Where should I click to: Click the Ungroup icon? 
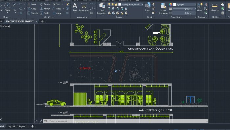tap(206, 4)
